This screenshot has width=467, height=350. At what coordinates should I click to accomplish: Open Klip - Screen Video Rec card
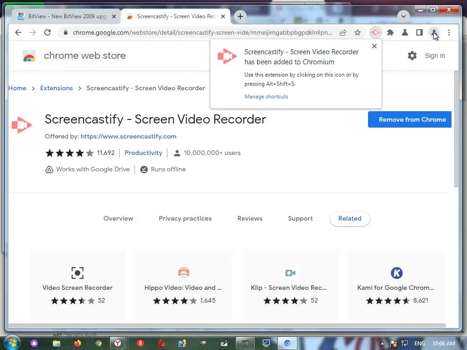[x=291, y=285]
